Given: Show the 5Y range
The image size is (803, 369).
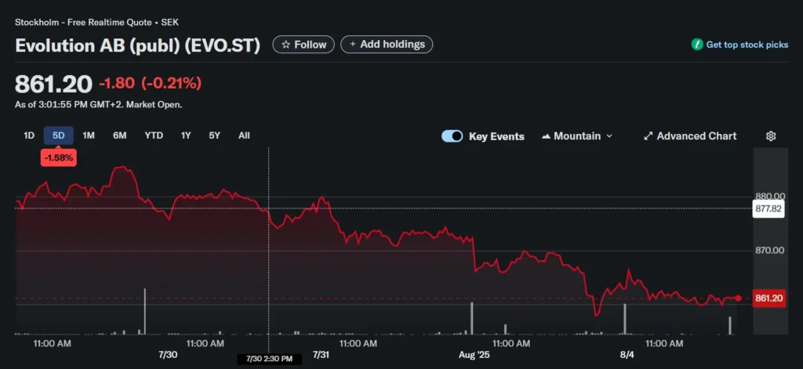Looking at the screenshot, I should (214, 136).
